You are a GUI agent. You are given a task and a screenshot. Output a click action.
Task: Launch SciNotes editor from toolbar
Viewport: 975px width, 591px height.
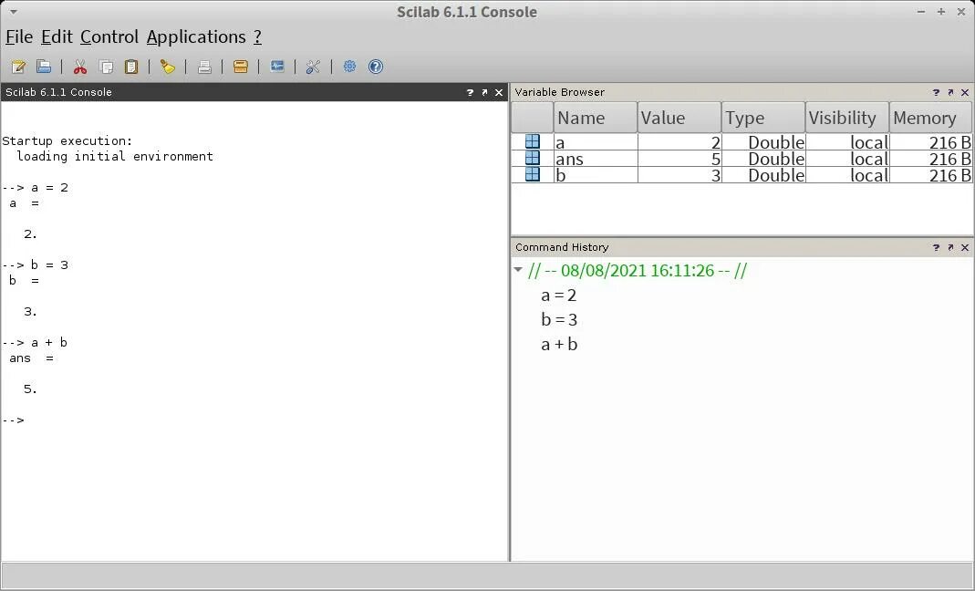[x=18, y=67]
